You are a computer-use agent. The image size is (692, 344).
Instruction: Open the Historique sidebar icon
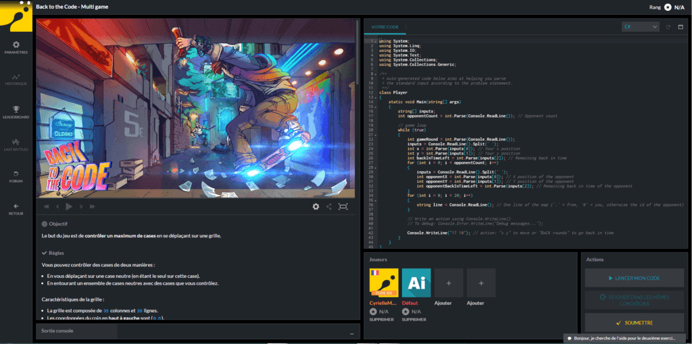16,80
